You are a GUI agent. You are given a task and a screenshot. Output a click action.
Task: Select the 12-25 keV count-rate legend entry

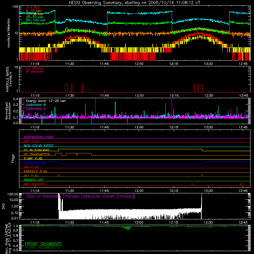[x=35, y=14]
